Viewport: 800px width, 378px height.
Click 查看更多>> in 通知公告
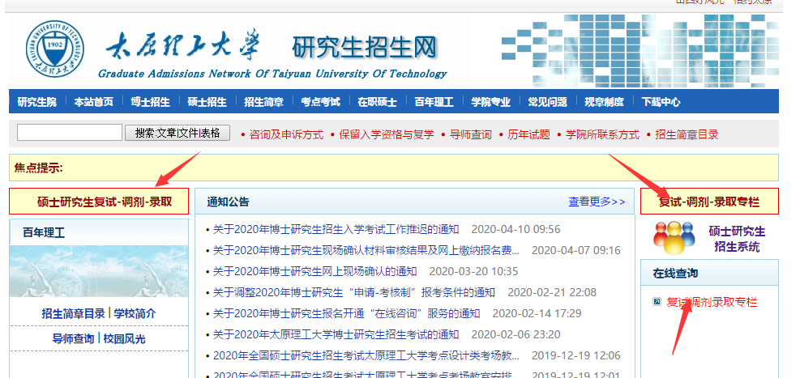597,202
